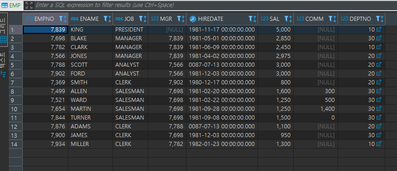
Task: Switch to the 그리드 (grid) view tab
Action: 4,30
